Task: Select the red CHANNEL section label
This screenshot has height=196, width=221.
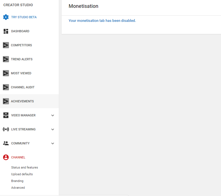Action: click(18, 157)
